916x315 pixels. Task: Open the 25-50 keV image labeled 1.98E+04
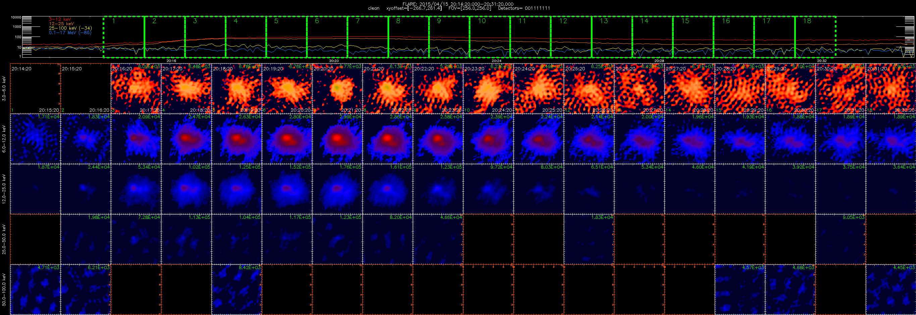86,239
